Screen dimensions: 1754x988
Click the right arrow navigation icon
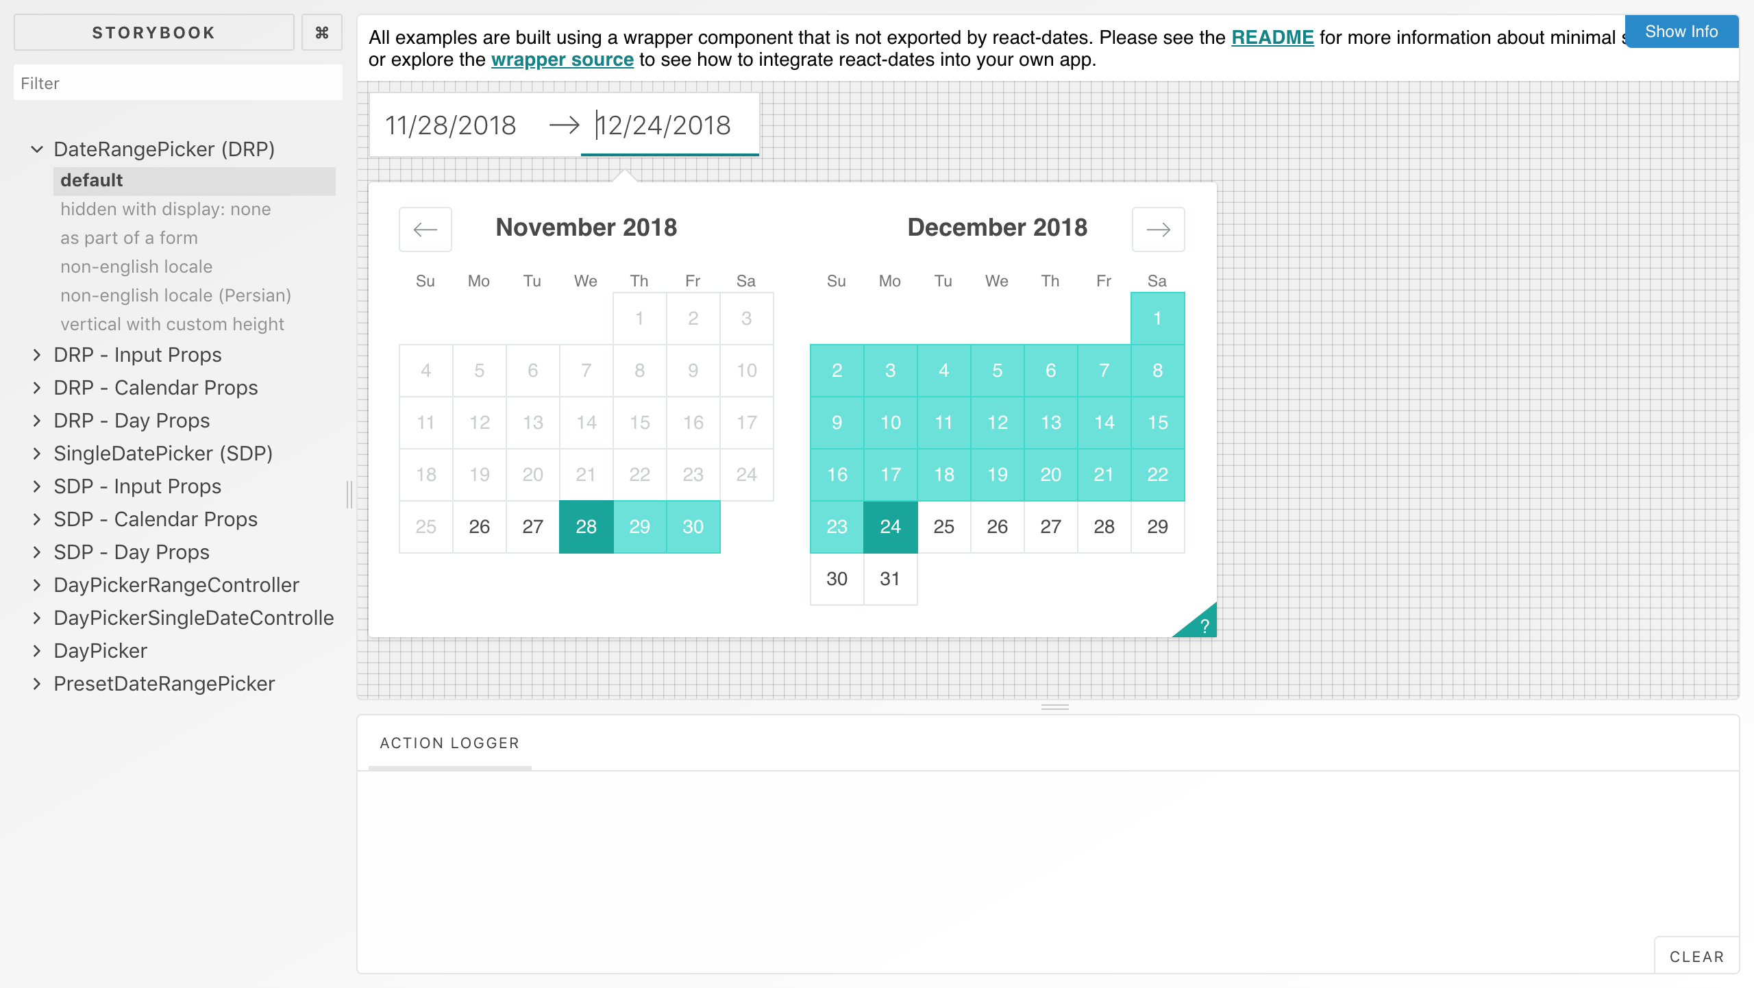(x=1158, y=227)
